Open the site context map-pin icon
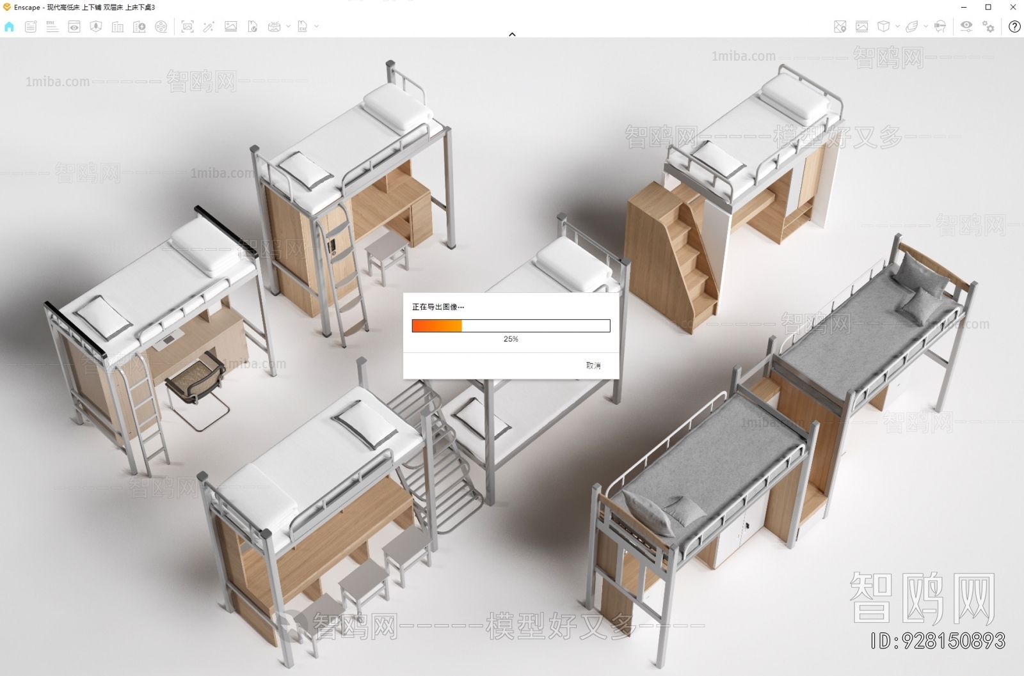Image resolution: width=1024 pixels, height=676 pixels. [x=840, y=26]
